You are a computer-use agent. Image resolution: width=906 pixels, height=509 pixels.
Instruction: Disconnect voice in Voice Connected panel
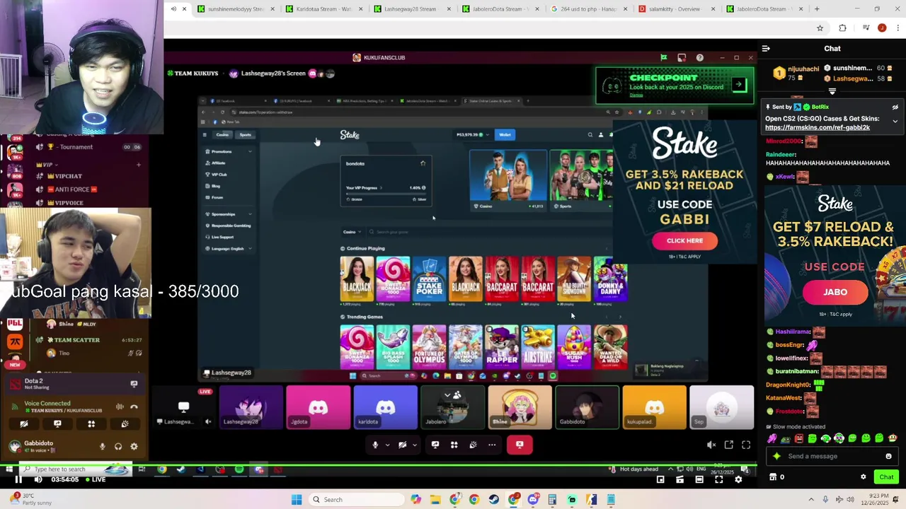pos(134,406)
